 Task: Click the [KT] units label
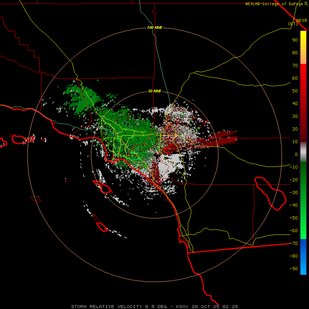293,24
